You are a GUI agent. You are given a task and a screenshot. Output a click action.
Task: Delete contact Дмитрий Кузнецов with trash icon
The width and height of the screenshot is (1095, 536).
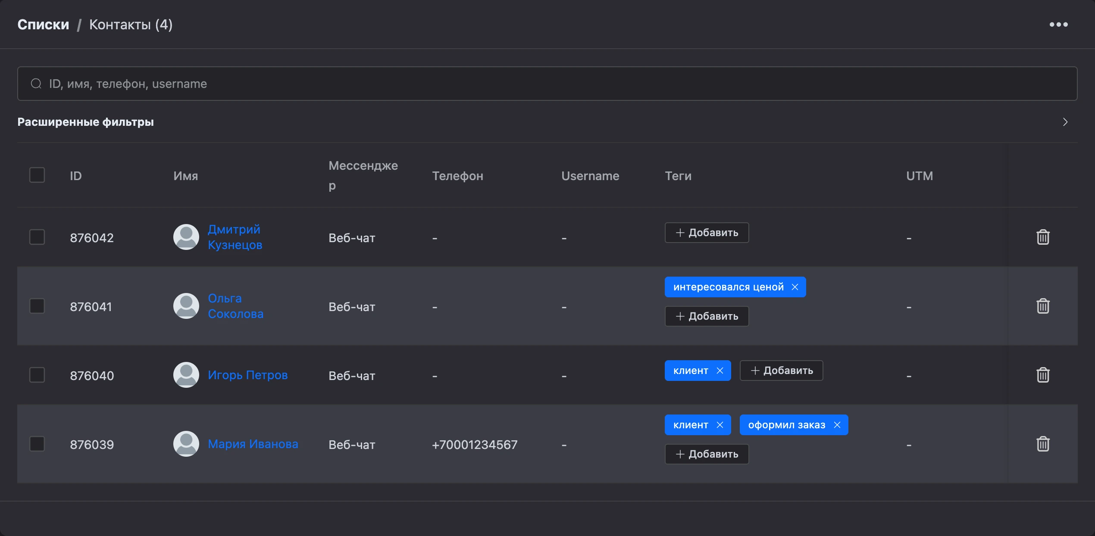point(1043,237)
